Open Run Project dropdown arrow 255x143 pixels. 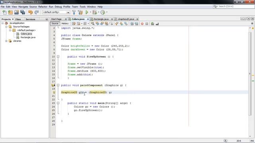tap(90, 12)
